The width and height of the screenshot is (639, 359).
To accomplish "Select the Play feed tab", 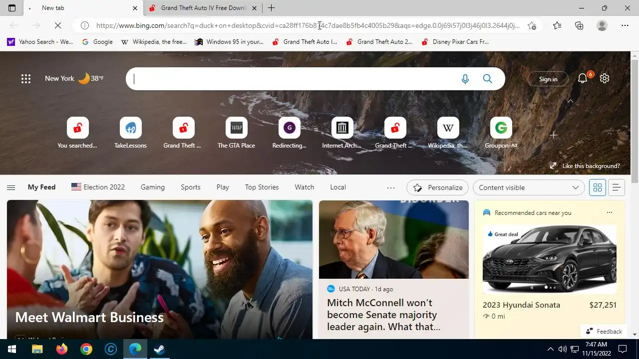I will tap(223, 187).
